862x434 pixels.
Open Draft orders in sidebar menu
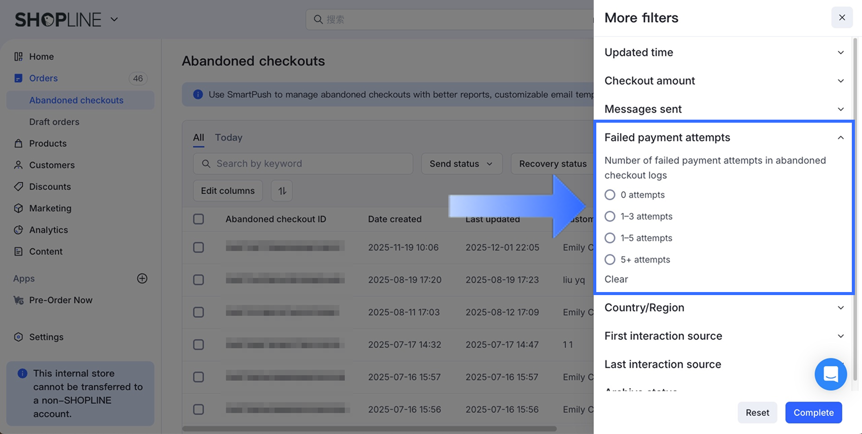click(x=54, y=122)
